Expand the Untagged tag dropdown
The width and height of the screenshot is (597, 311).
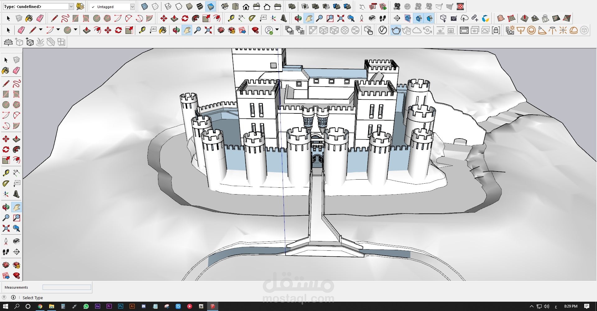(132, 7)
